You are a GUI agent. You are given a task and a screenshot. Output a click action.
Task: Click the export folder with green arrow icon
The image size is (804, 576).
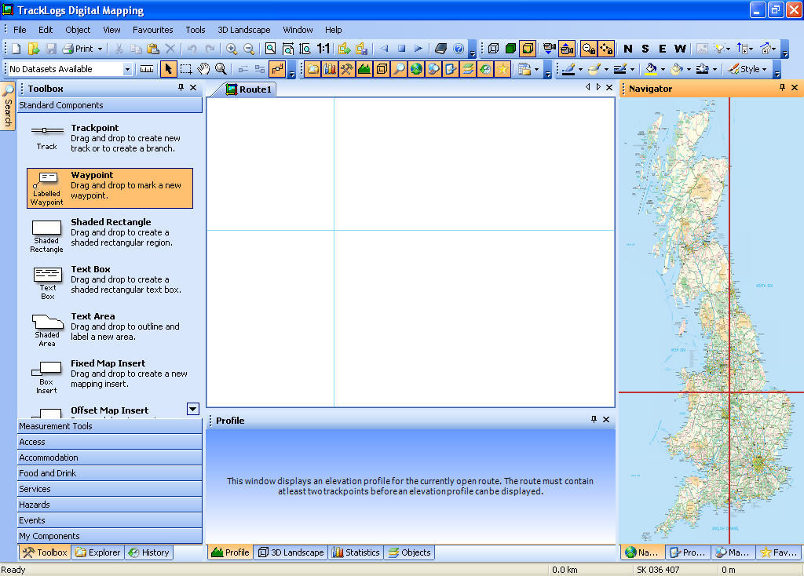[x=345, y=49]
